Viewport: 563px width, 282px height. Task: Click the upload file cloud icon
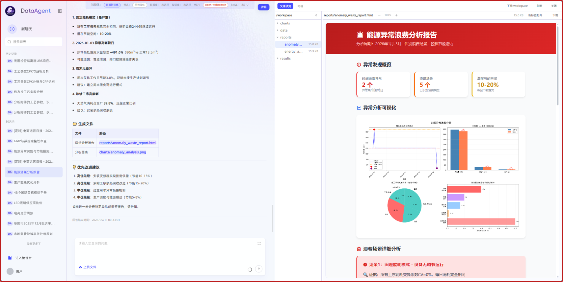(80, 267)
